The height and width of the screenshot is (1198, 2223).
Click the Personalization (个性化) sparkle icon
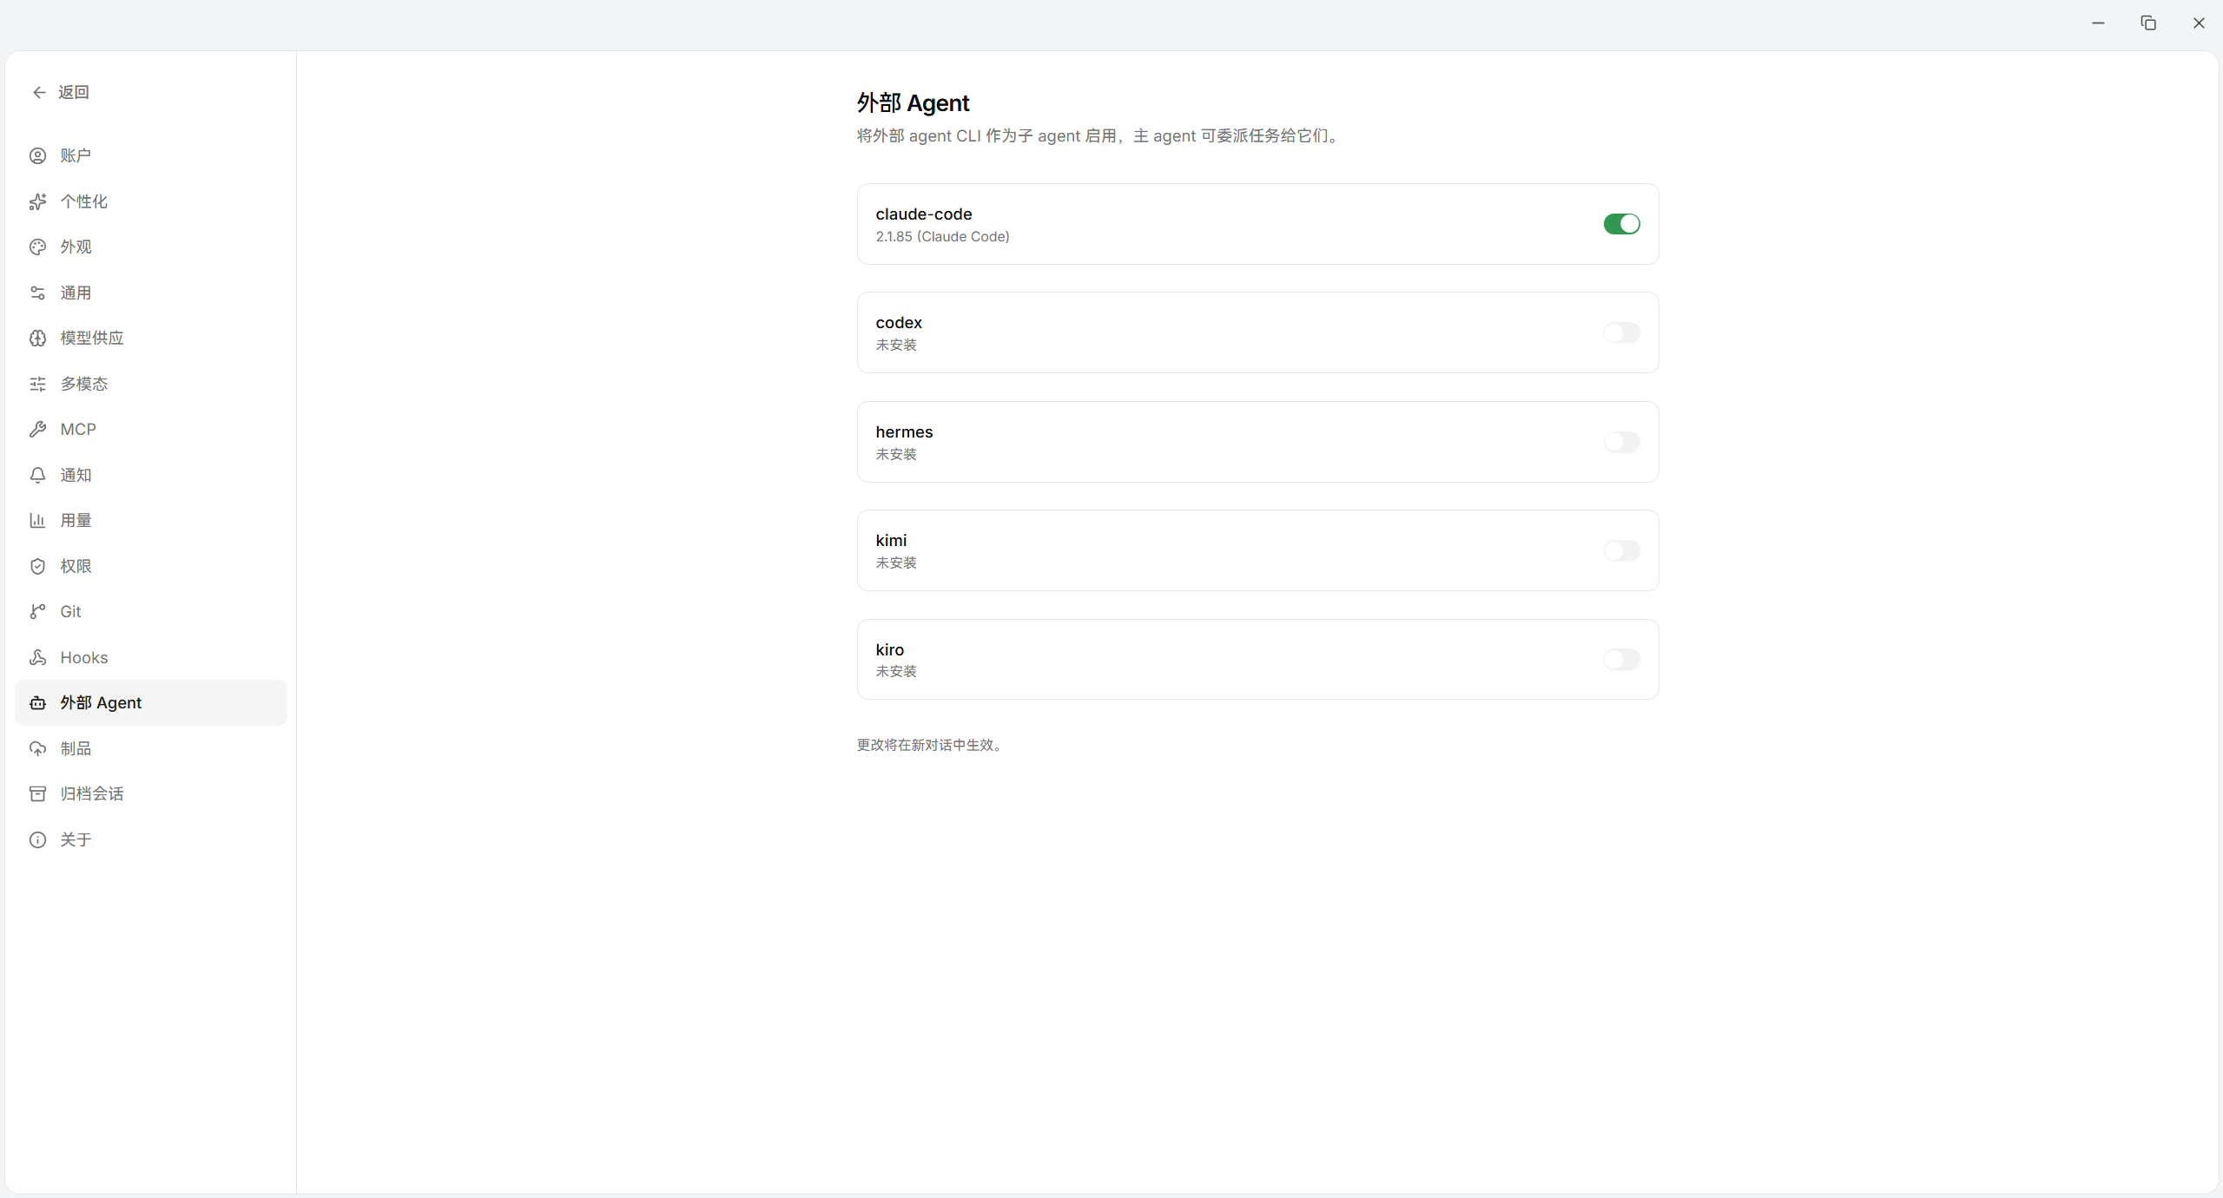pos(37,201)
